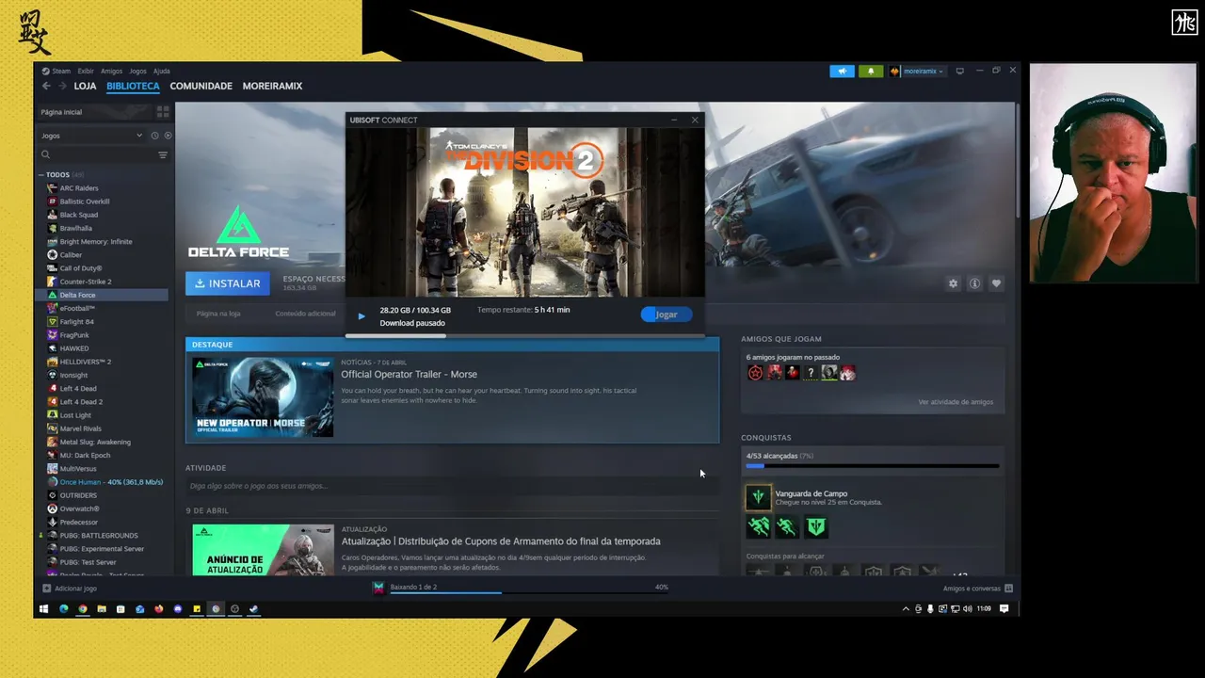Open Amigos e conversas chat icon

1008,589
